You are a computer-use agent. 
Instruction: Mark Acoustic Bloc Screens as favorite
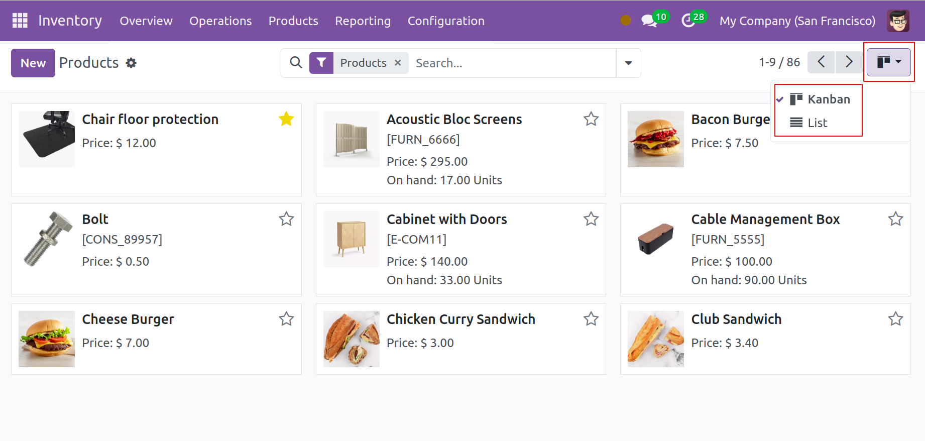coord(591,119)
